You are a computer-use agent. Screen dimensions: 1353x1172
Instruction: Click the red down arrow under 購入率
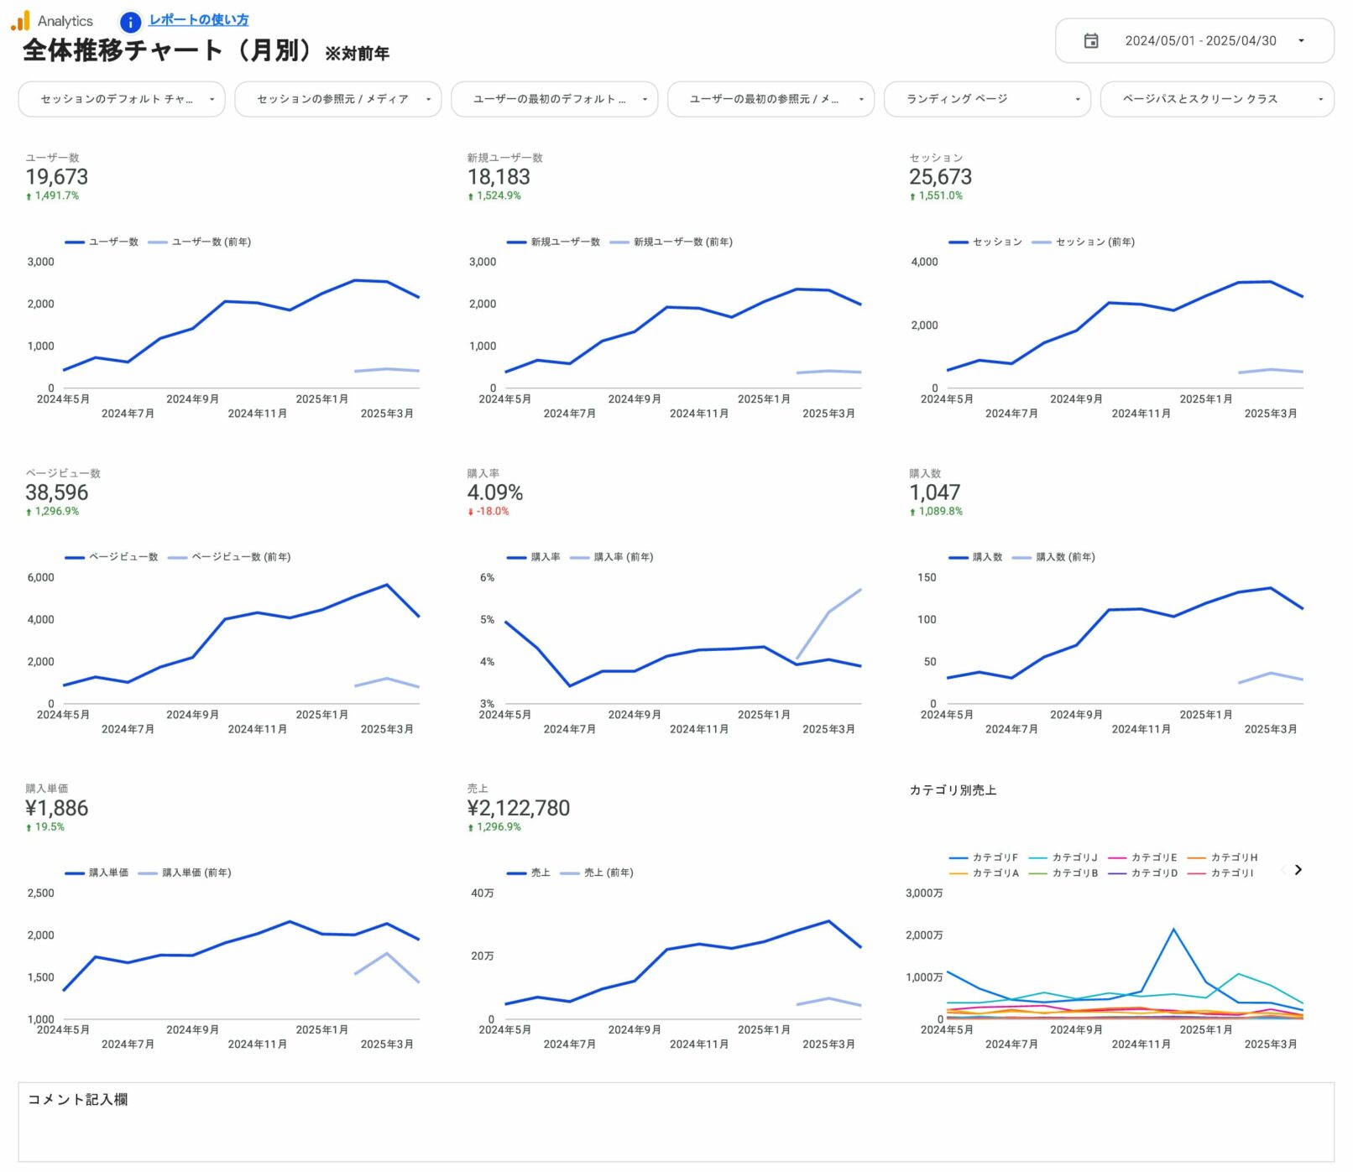tap(471, 512)
